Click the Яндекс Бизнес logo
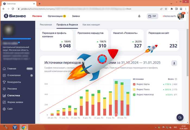The height and width of the screenshot is (130, 190). [15, 16]
